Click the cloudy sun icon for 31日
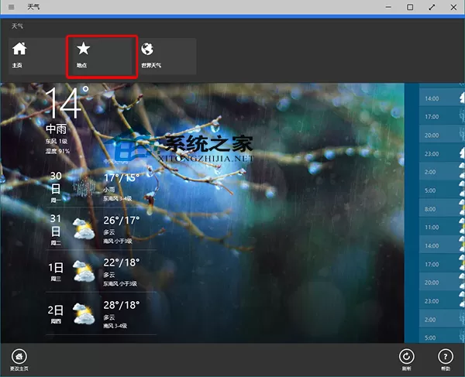The height and width of the screenshot is (377, 465). [x=84, y=228]
